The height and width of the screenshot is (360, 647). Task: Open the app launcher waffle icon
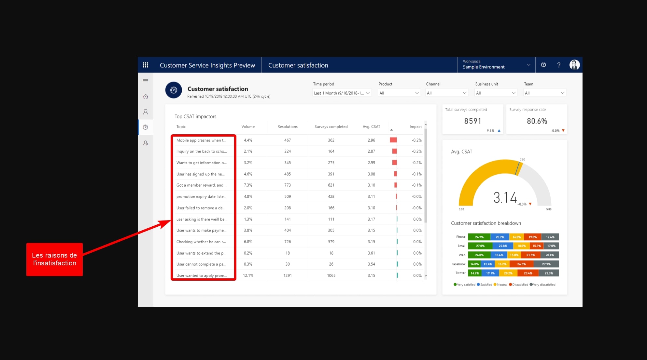pyautogui.click(x=146, y=65)
